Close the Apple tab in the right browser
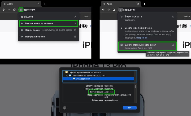The image size is (191, 116). point(138,4)
